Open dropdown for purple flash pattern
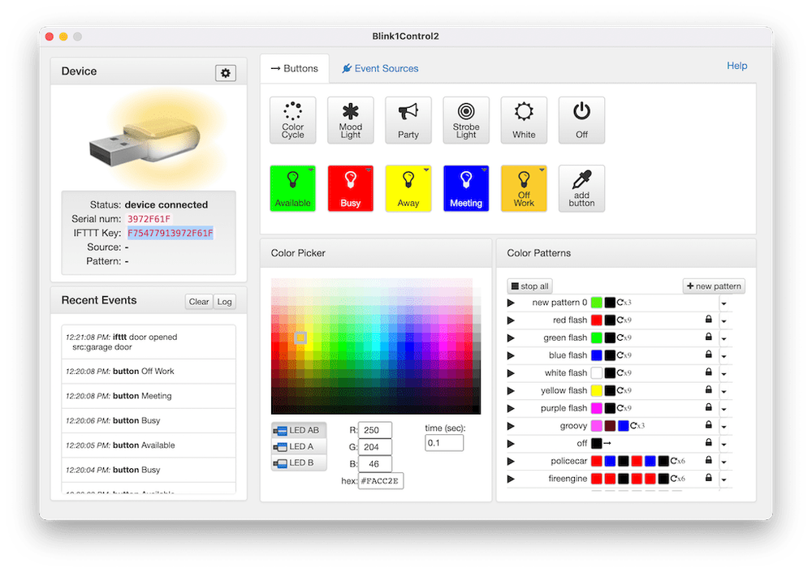 pyautogui.click(x=724, y=410)
